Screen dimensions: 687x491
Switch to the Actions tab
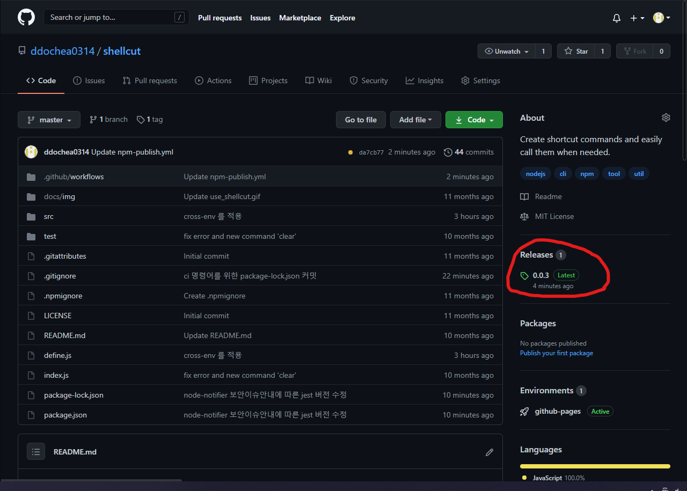[213, 80]
